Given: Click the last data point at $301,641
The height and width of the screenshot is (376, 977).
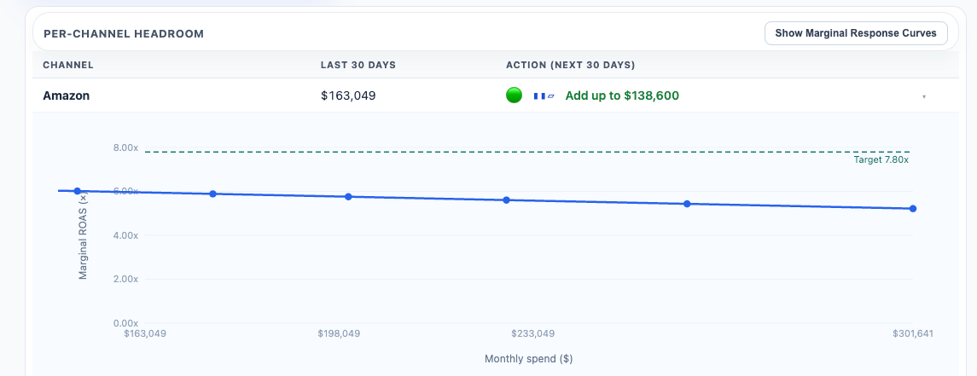Looking at the screenshot, I should 913,209.
